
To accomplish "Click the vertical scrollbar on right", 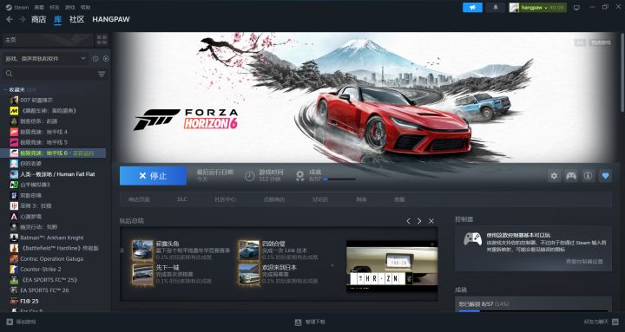I will click(x=622, y=72).
